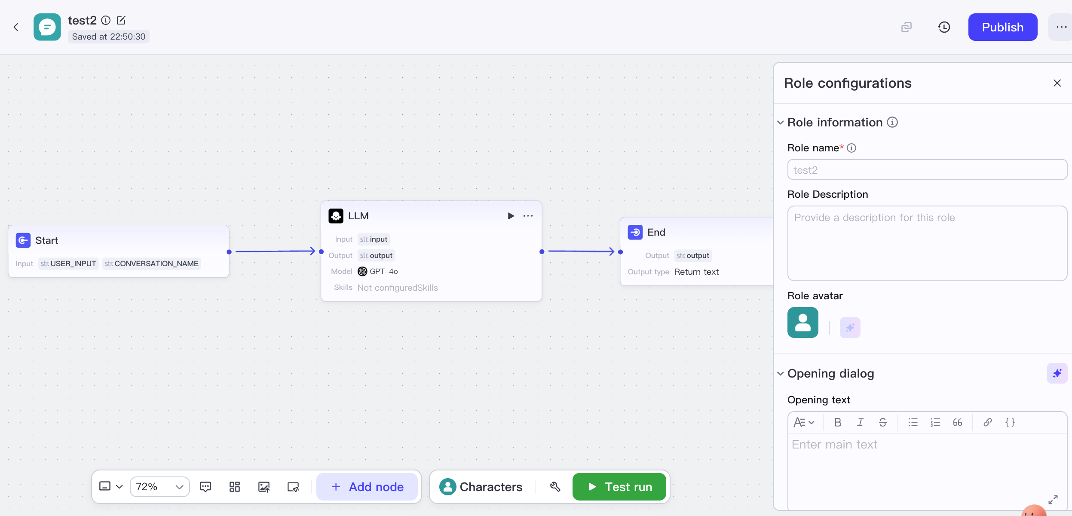Open LLM node three-dot menu
This screenshot has height=516, width=1072.
528,216
